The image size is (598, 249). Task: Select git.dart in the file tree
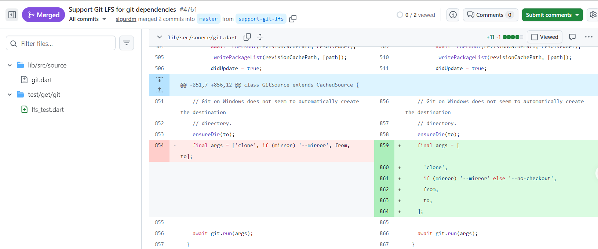[41, 80]
